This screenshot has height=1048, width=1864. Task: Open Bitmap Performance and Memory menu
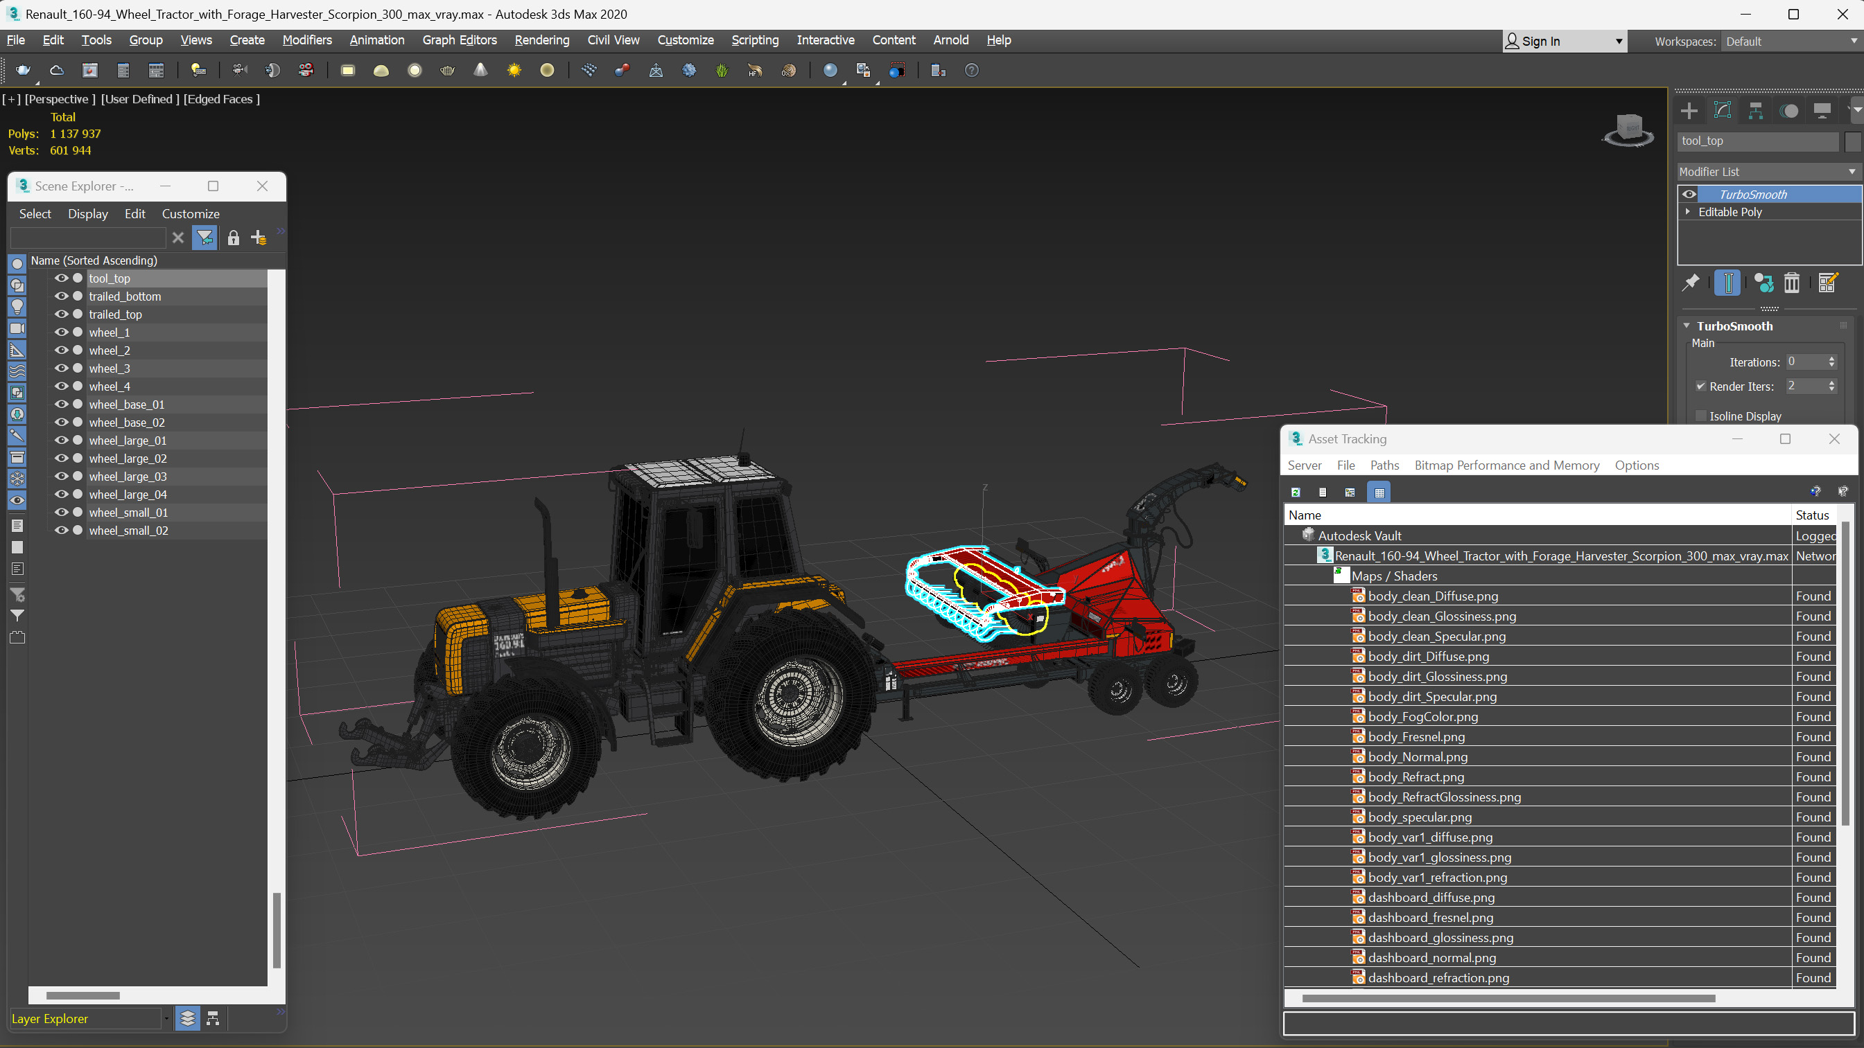tap(1506, 465)
